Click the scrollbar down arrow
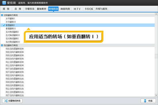The width and height of the screenshot is (158, 105). coord(156,95)
